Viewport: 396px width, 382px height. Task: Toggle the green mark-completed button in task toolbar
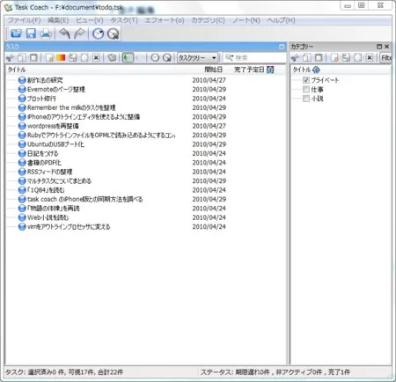click(x=128, y=57)
